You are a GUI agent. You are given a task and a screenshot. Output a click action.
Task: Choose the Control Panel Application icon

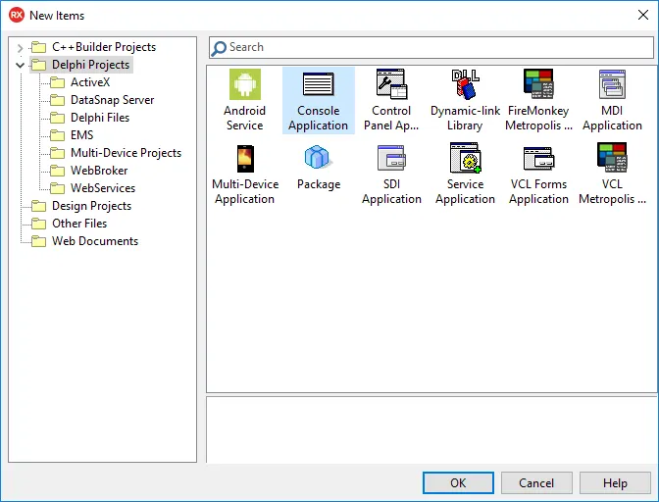[391, 84]
